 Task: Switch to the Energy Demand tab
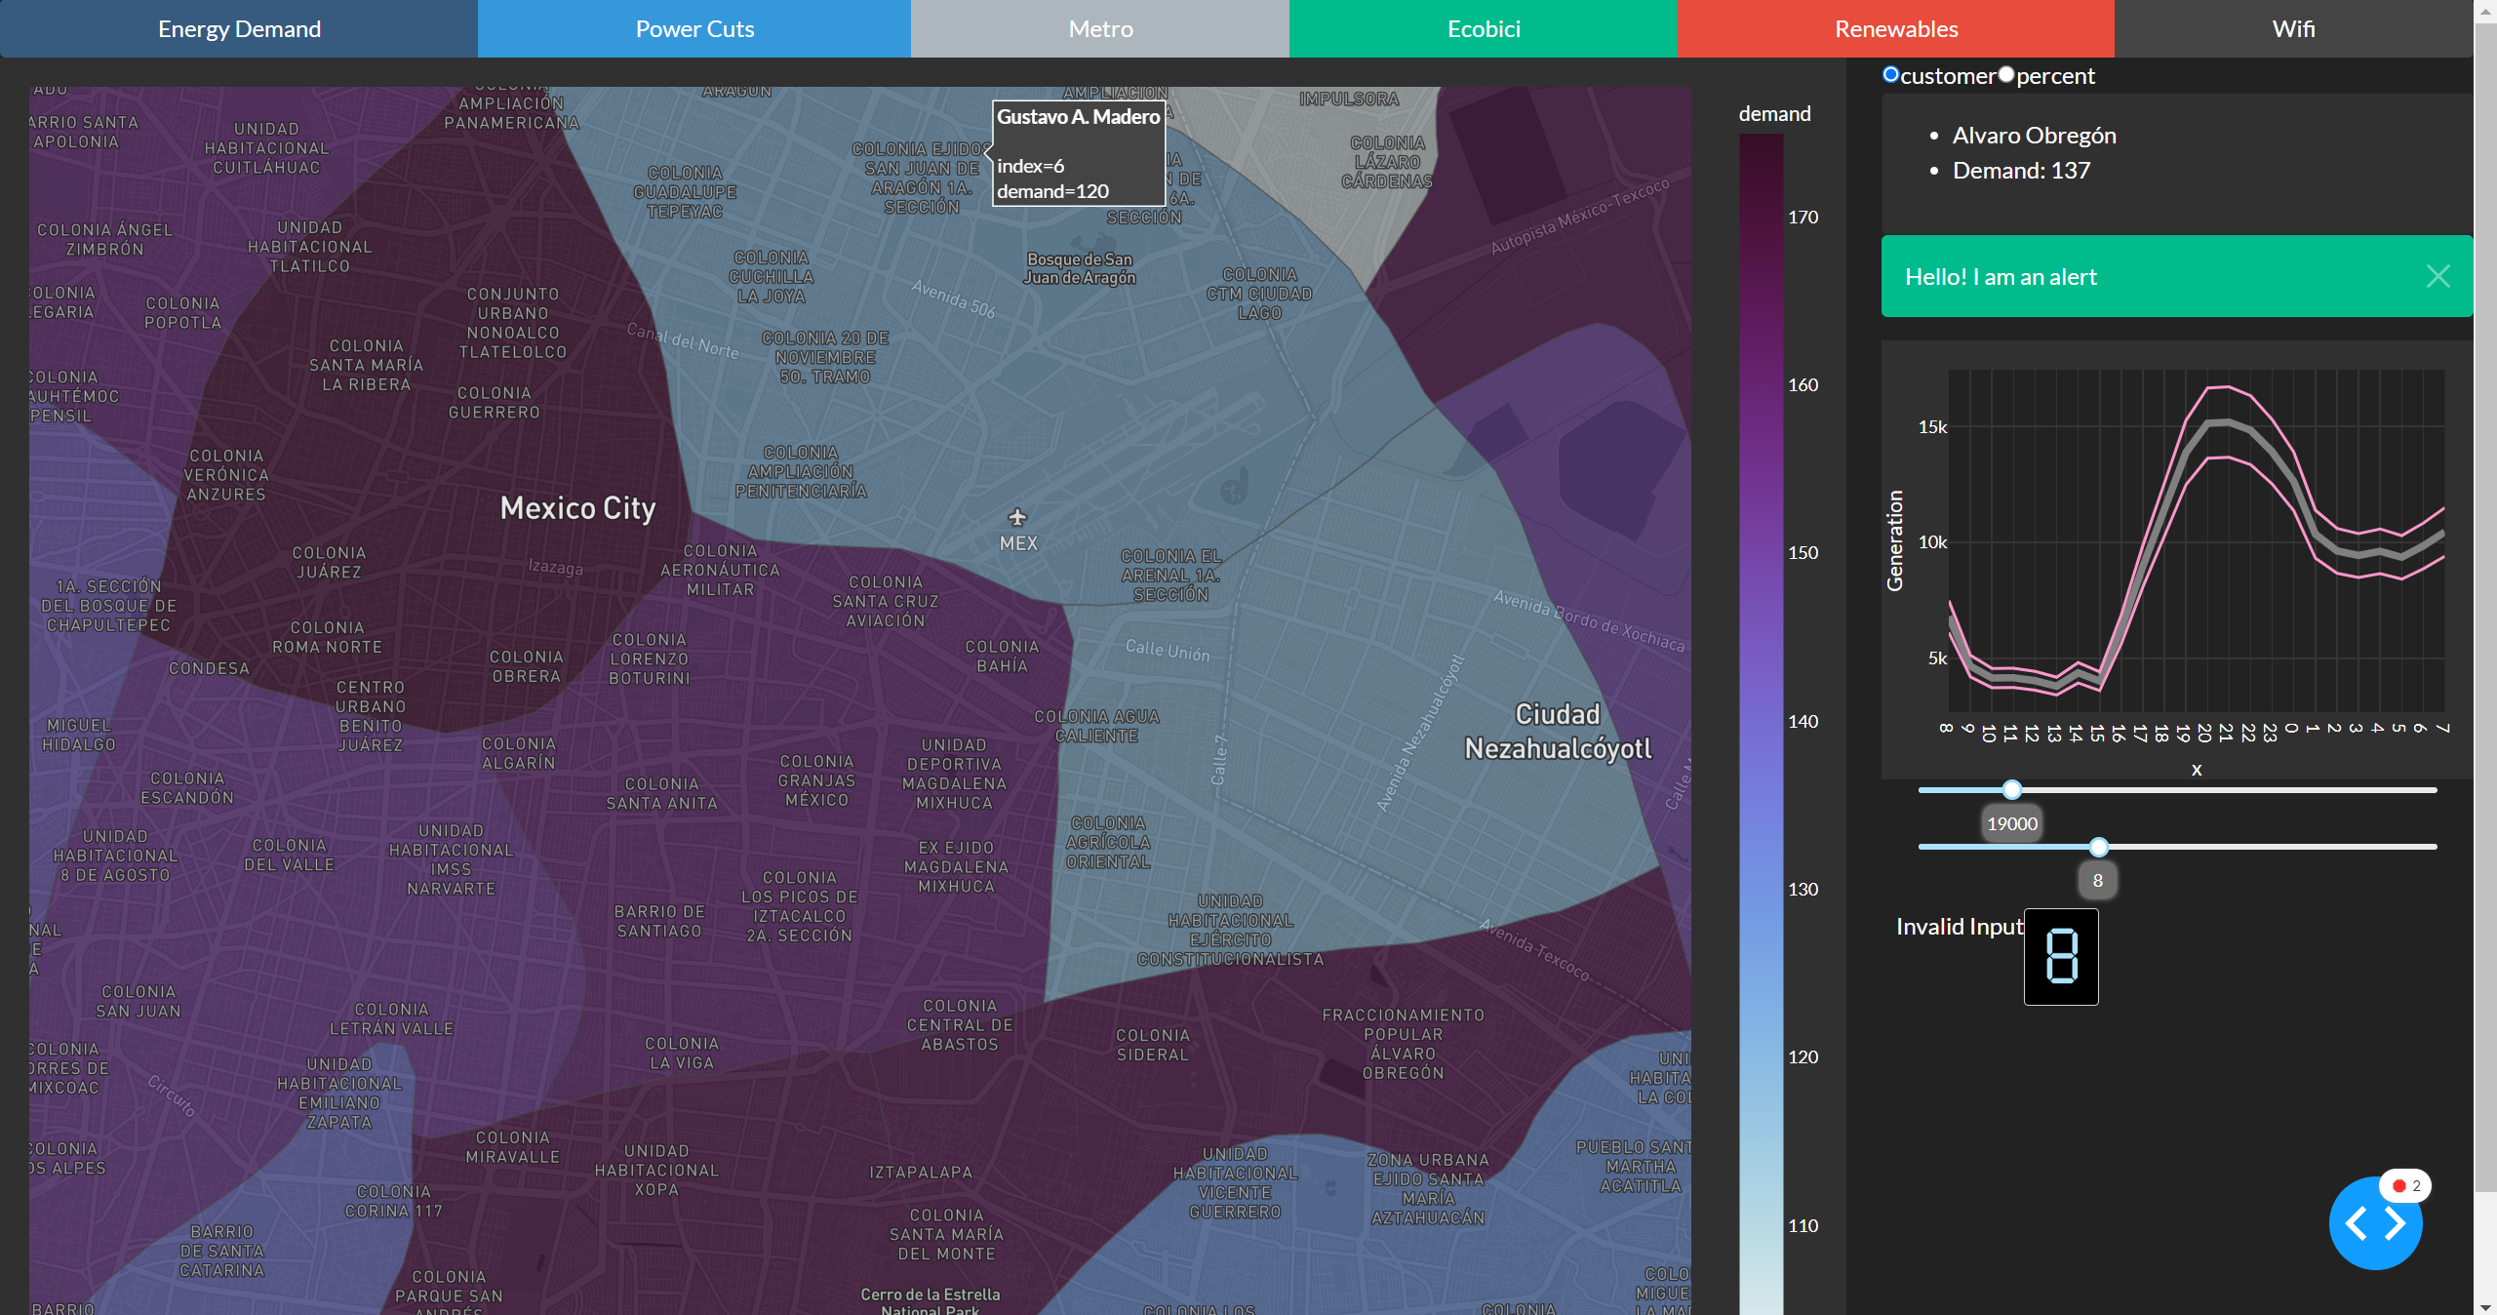click(239, 29)
